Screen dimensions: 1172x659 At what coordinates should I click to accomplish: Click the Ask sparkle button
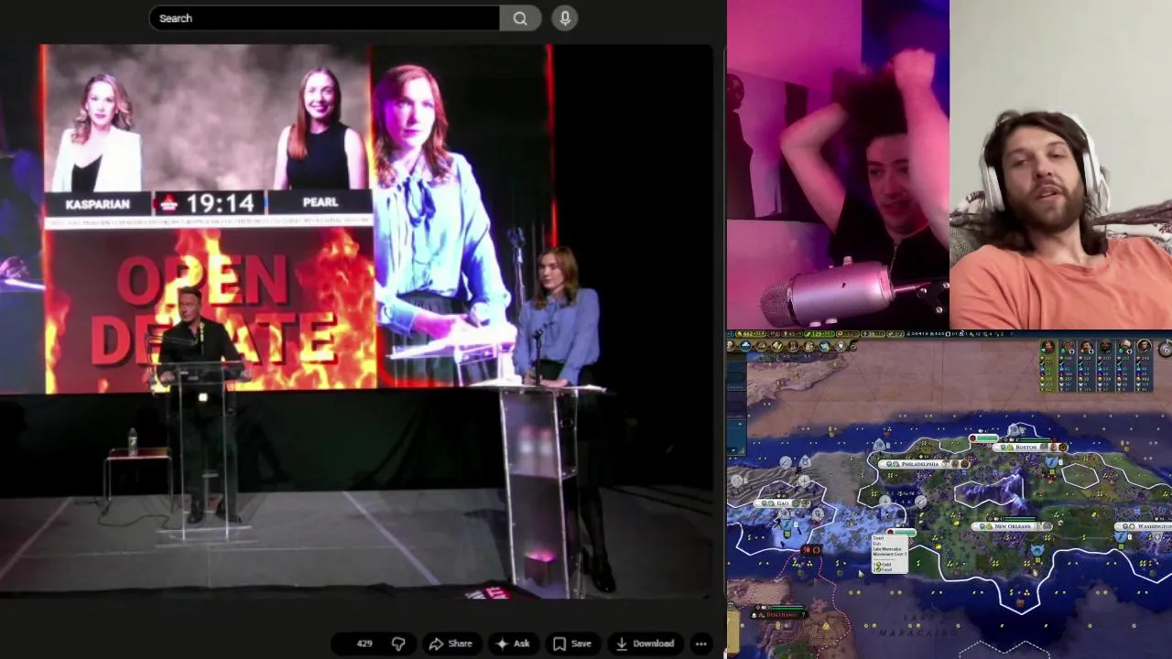click(513, 643)
